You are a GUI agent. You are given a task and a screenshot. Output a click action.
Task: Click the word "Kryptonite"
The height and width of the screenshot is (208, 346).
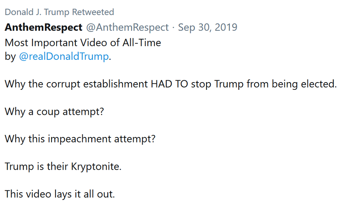point(95,167)
